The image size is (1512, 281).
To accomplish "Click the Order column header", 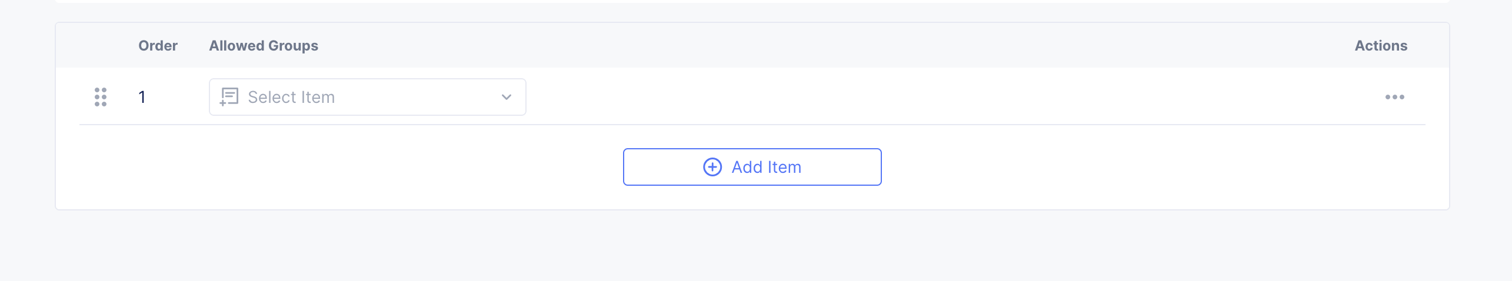I will (x=158, y=46).
